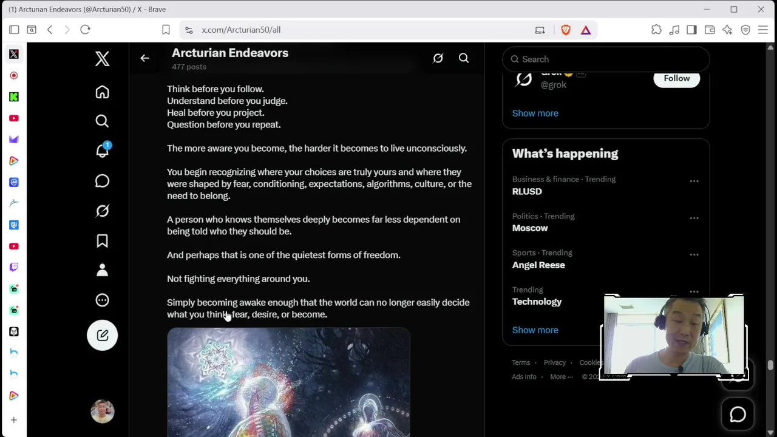Open the Technology trending topic
This screenshot has height=437, width=777.
537,302
